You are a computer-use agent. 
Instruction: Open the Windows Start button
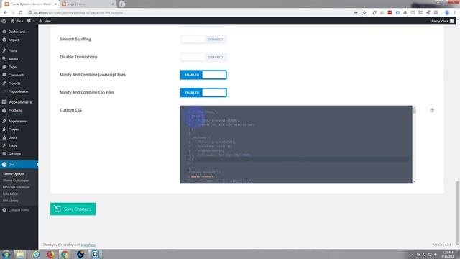click(6, 254)
